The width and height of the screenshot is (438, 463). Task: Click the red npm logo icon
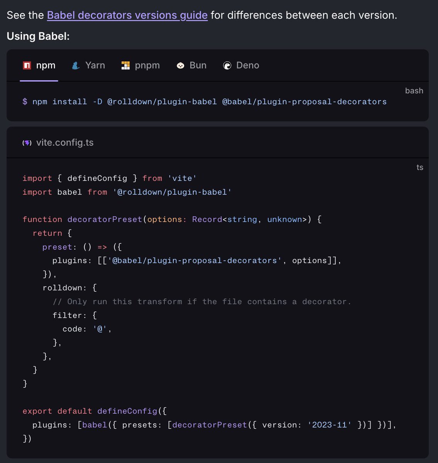click(x=27, y=66)
